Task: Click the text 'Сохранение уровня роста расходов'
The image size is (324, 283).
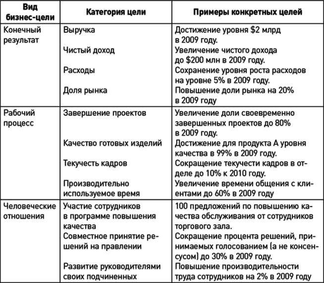Action: [240, 71]
